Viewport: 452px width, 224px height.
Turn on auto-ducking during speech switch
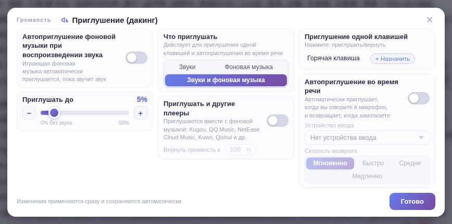click(418, 98)
